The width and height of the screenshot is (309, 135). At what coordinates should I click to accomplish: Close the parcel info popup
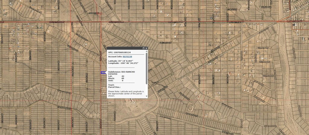(x=146, y=48)
